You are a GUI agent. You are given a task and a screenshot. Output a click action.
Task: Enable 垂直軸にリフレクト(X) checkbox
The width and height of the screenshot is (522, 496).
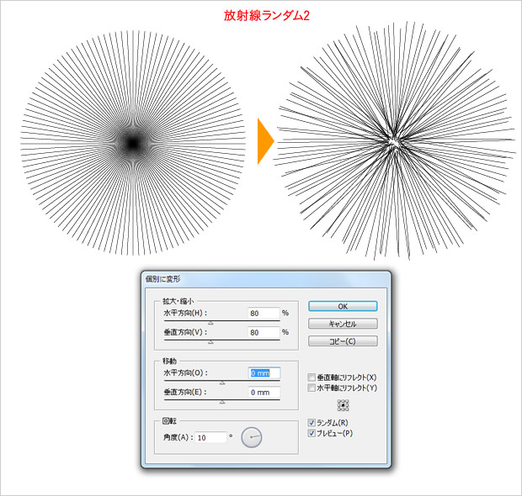[x=312, y=377]
